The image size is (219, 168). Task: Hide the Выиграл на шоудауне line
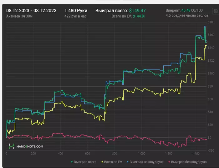point(146,162)
